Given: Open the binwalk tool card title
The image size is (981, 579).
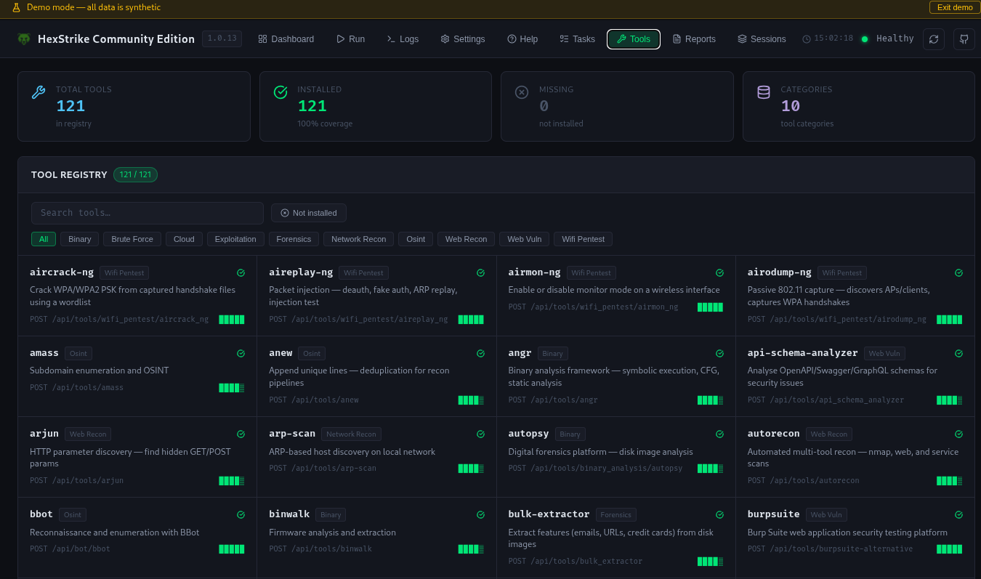Looking at the screenshot, I should [289, 514].
